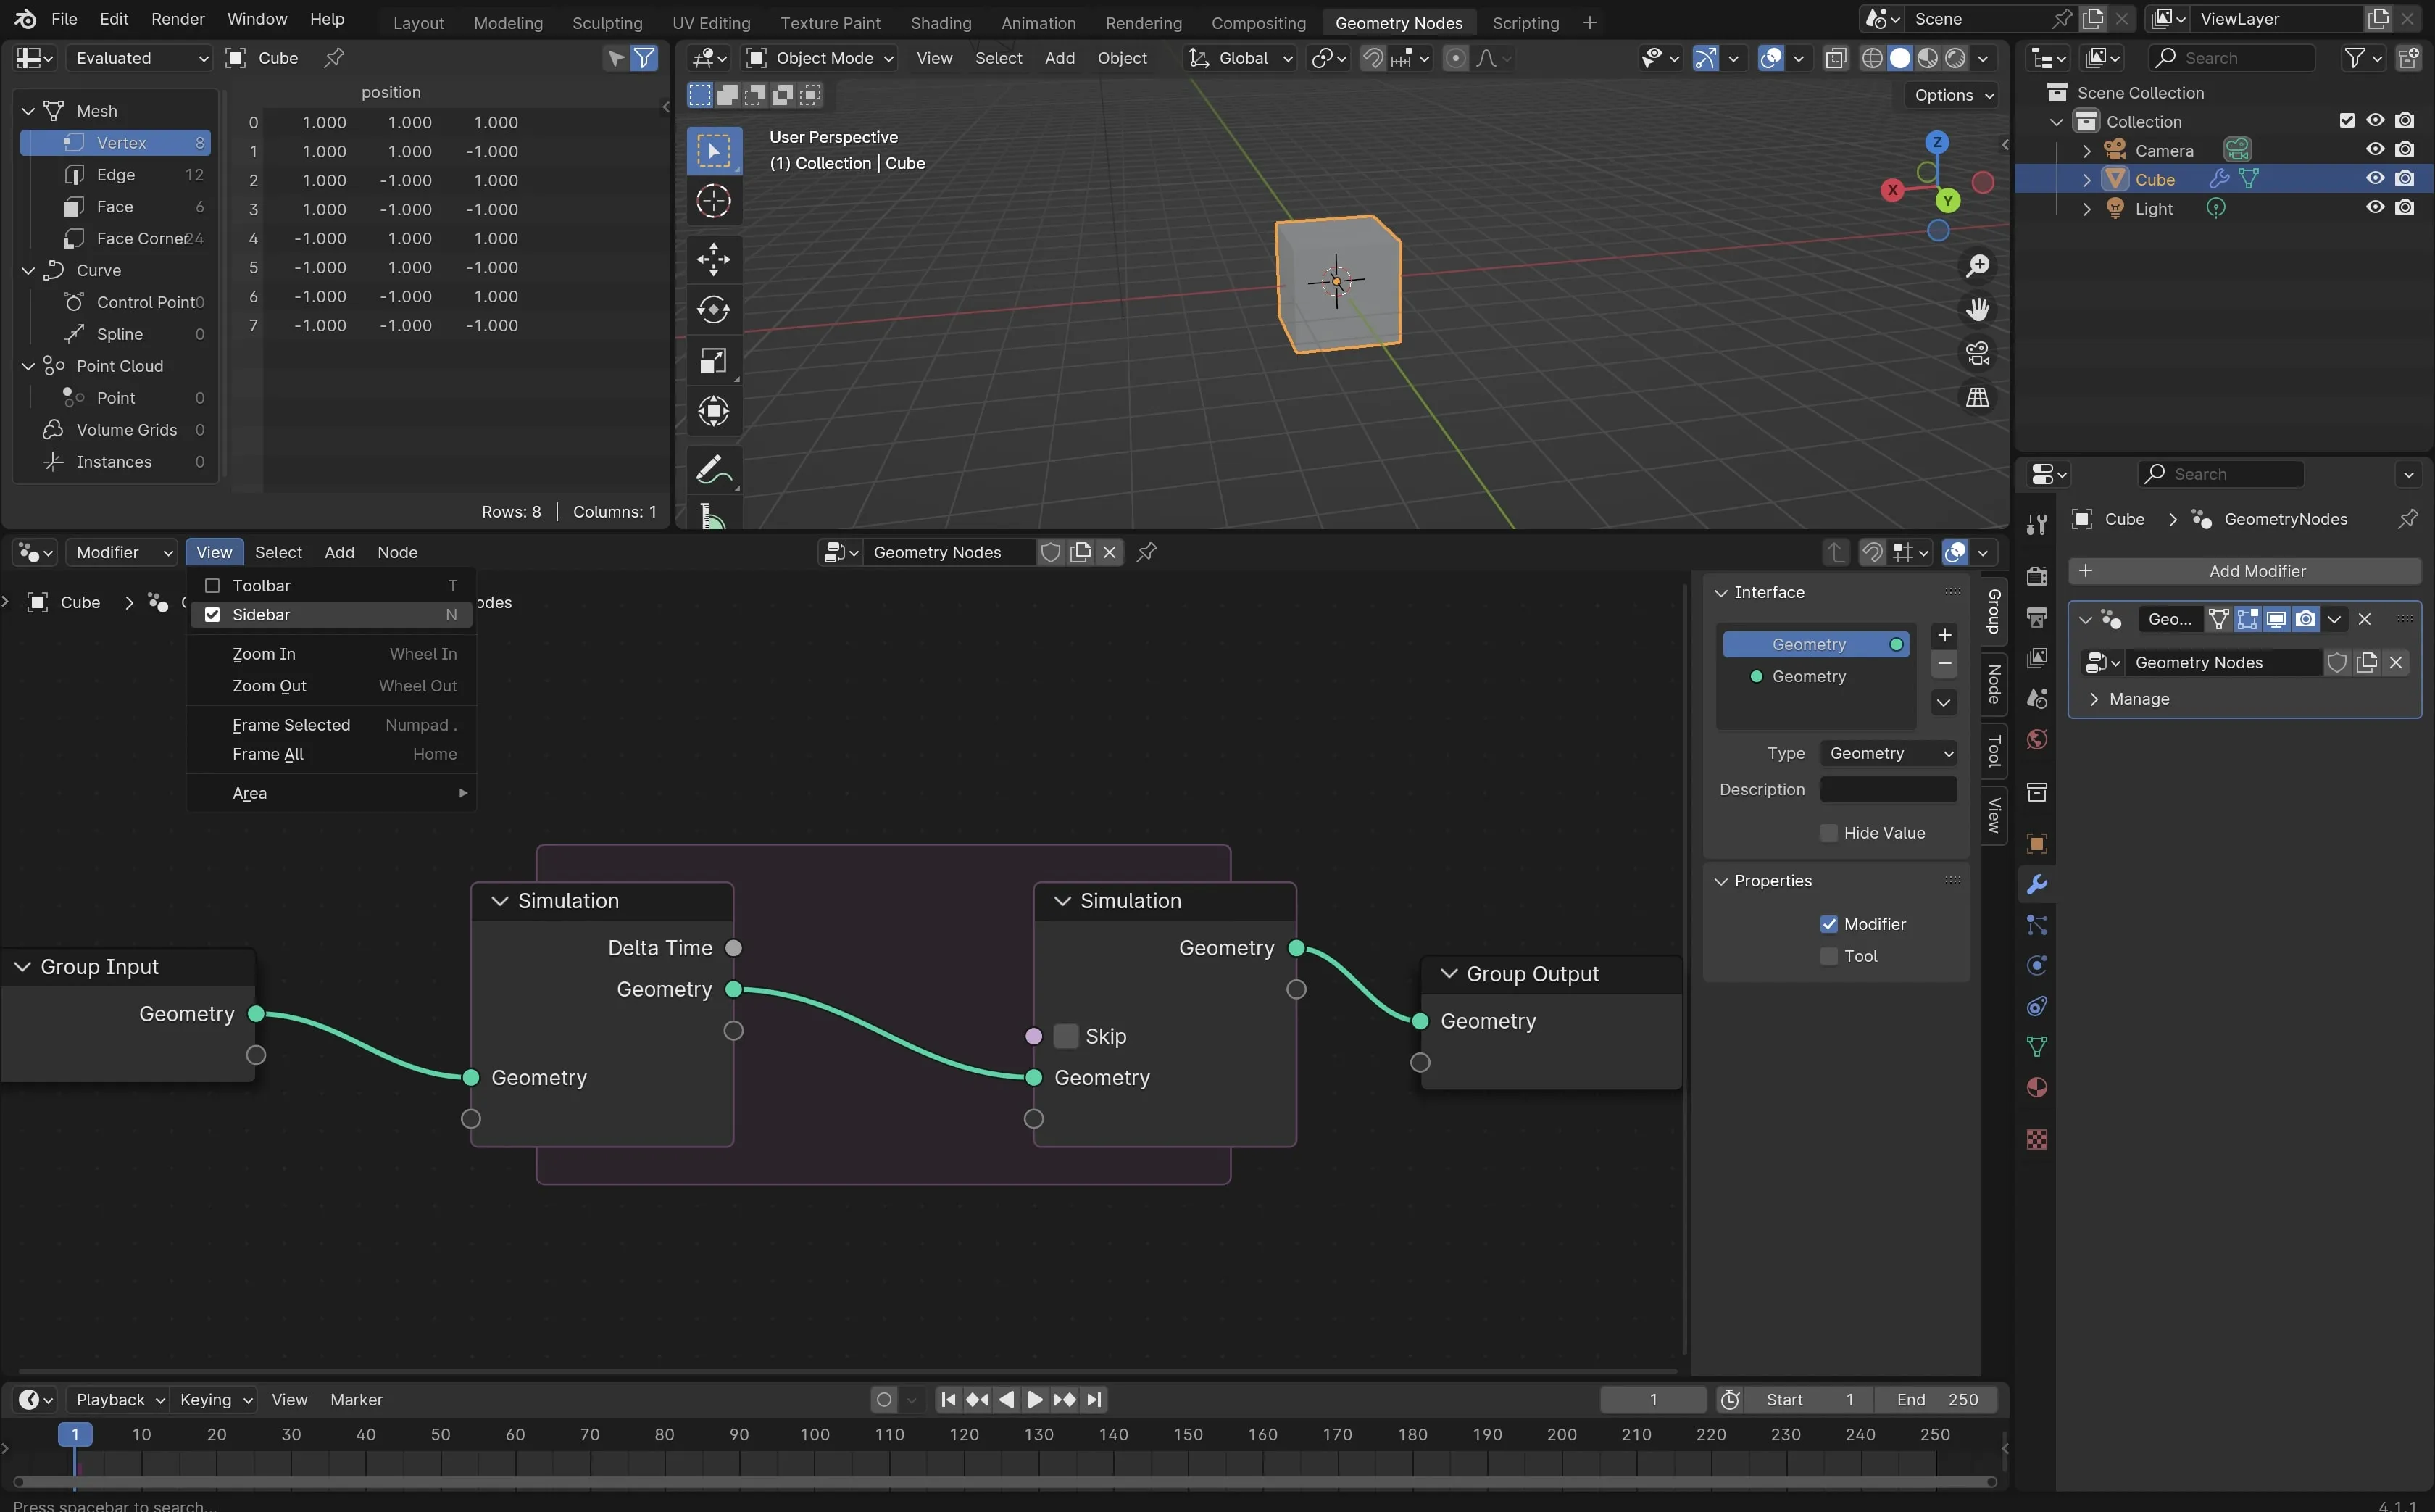
Task: Switch to the Shading workspace tab
Action: point(940,22)
